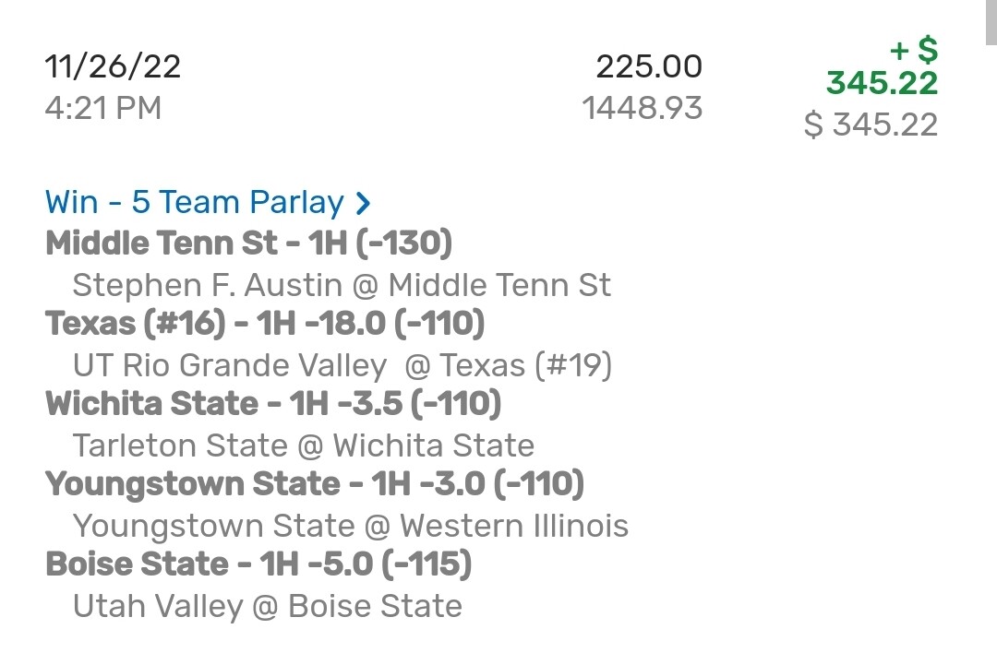This screenshot has width=997, height=653.
Task: Open the Youngstown State @ Western Illinois matchup
Action: (351, 527)
